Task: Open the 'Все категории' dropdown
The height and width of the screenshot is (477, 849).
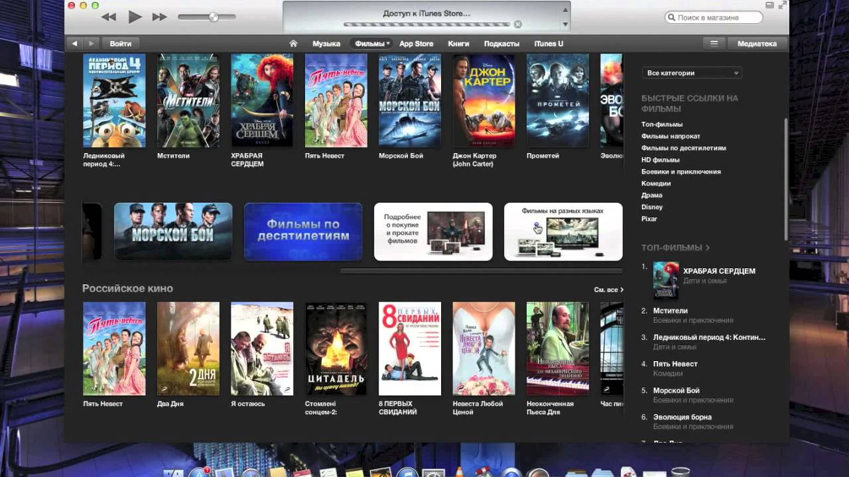Action: [692, 73]
